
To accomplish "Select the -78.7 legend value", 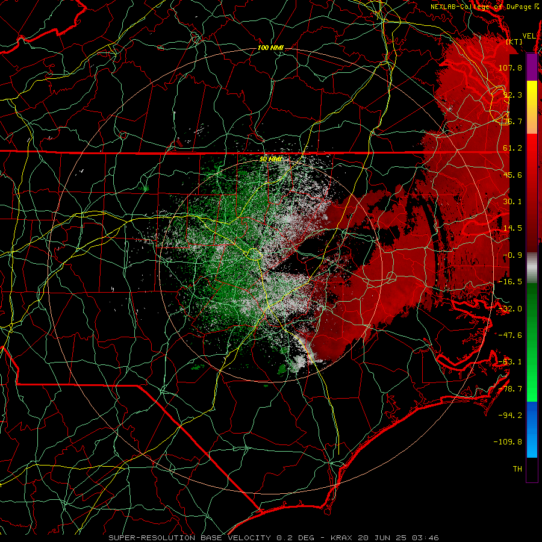I will coord(510,389).
